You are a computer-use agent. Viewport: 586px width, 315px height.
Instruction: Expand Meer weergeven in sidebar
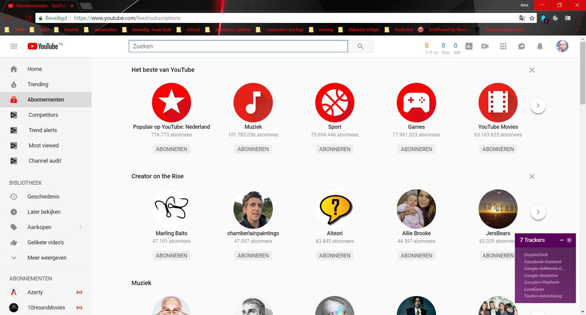click(x=45, y=258)
